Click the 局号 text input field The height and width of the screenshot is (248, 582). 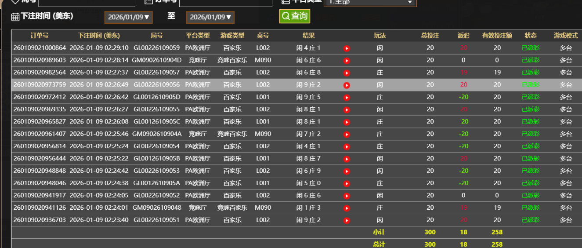pyautogui.click(x=87, y=3)
